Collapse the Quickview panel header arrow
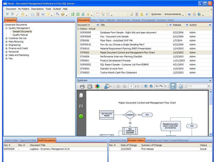 click(x=210, y=80)
